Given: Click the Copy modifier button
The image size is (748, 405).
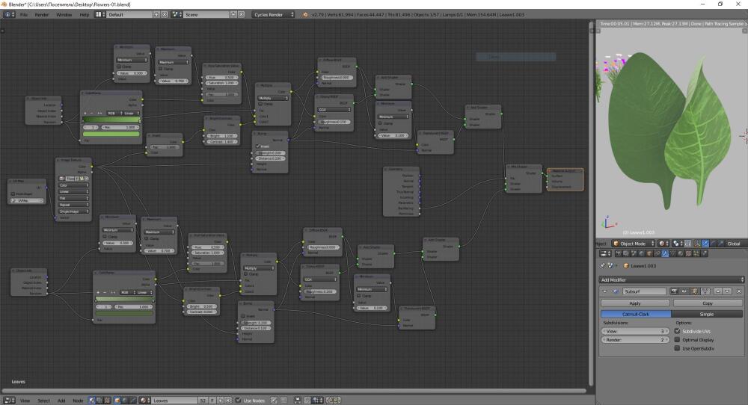Looking at the screenshot, I should [708, 303].
